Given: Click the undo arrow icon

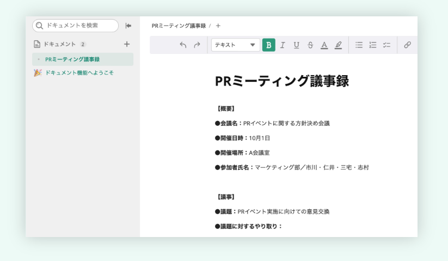Looking at the screenshot, I should pos(183,45).
